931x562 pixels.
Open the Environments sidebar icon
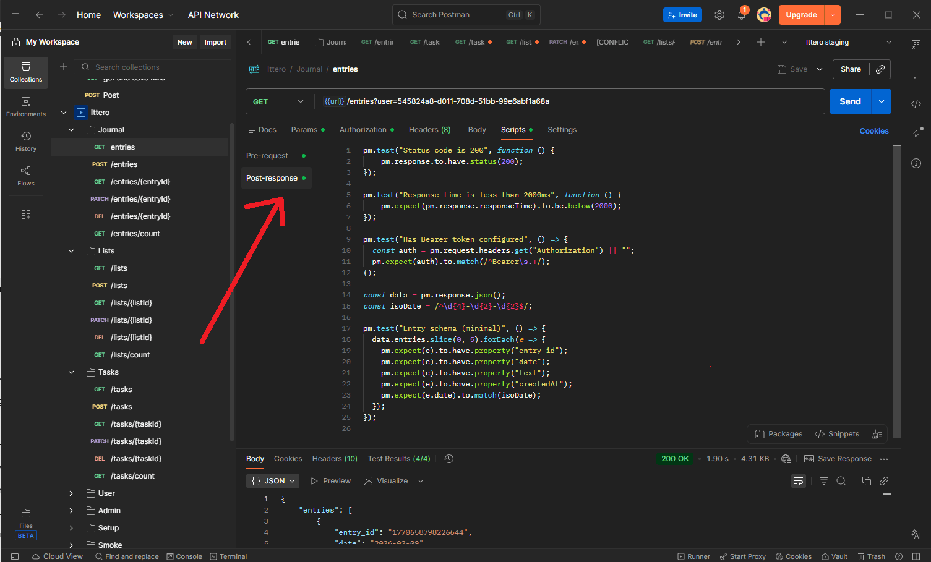pyautogui.click(x=26, y=106)
